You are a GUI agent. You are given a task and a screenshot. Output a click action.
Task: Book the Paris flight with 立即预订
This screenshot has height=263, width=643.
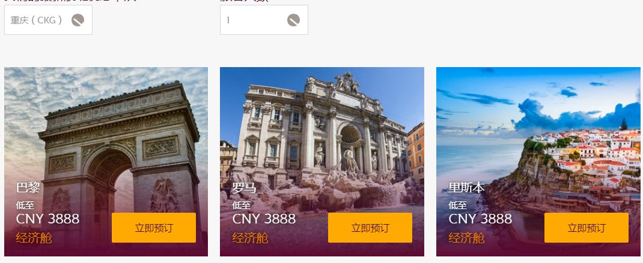click(x=154, y=228)
